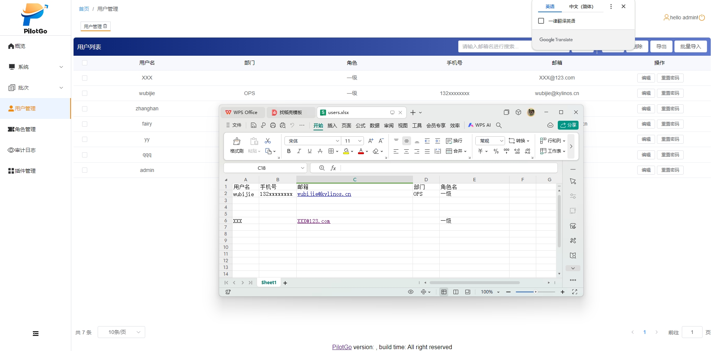
Task: Open the page size 10条/页 dropdown
Action: [121, 332]
